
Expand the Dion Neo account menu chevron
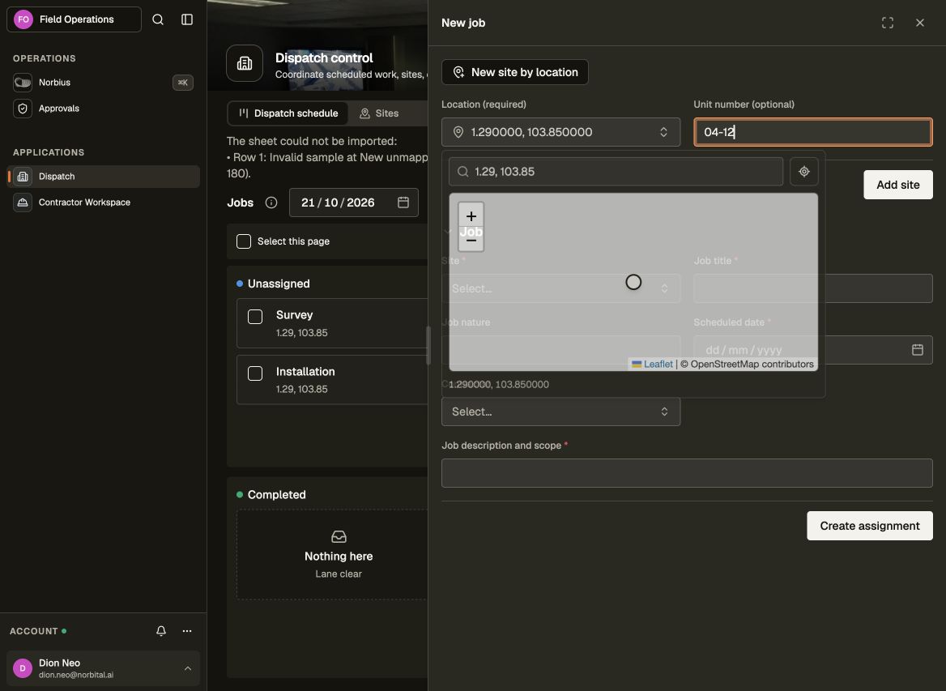pyautogui.click(x=188, y=668)
